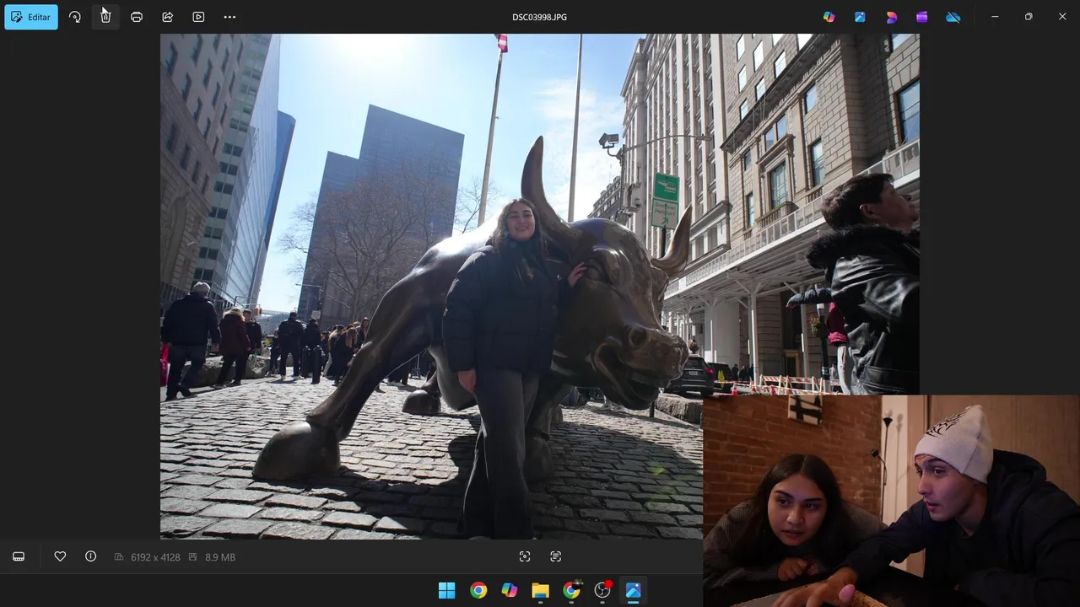The height and width of the screenshot is (607, 1080).
Task: Click the Editar button
Action: pos(31,17)
